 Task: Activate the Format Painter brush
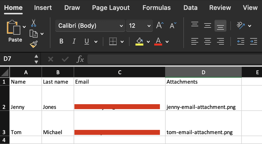tap(34, 44)
